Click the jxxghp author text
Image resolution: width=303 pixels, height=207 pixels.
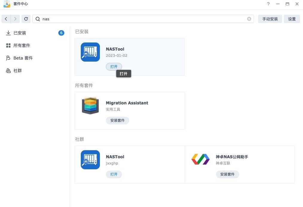[112, 163]
